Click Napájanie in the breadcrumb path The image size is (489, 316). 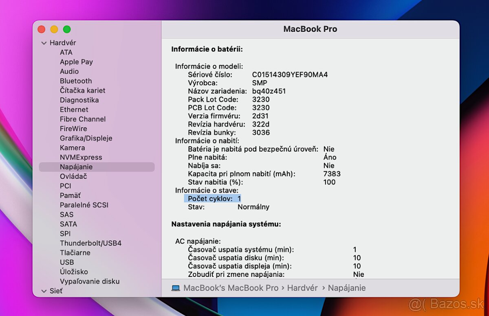click(347, 288)
